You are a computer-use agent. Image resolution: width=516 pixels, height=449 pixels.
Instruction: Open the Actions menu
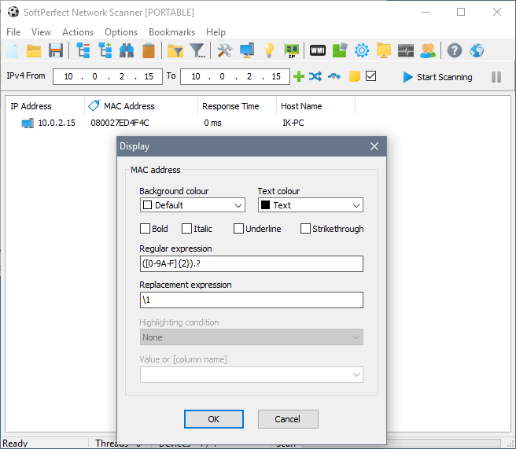pos(78,32)
